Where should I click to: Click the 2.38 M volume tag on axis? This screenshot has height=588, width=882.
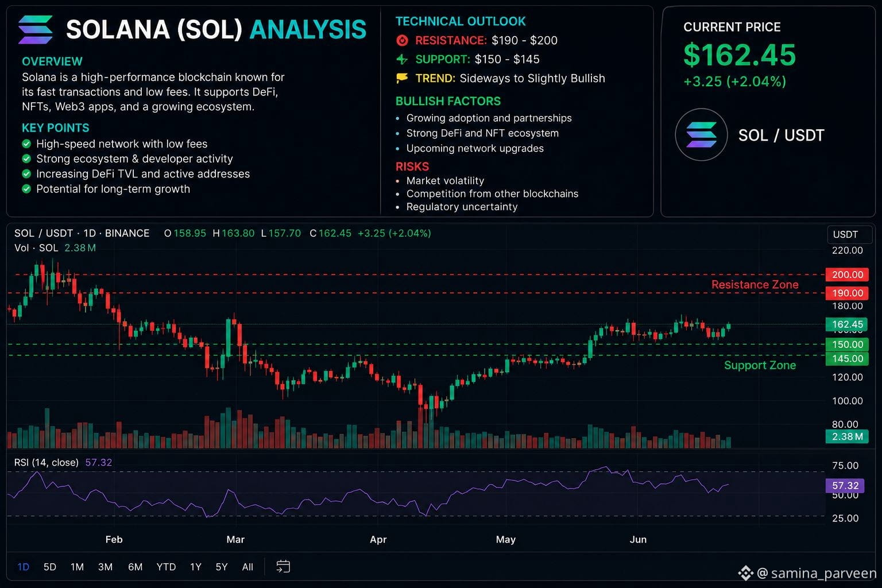coord(847,436)
